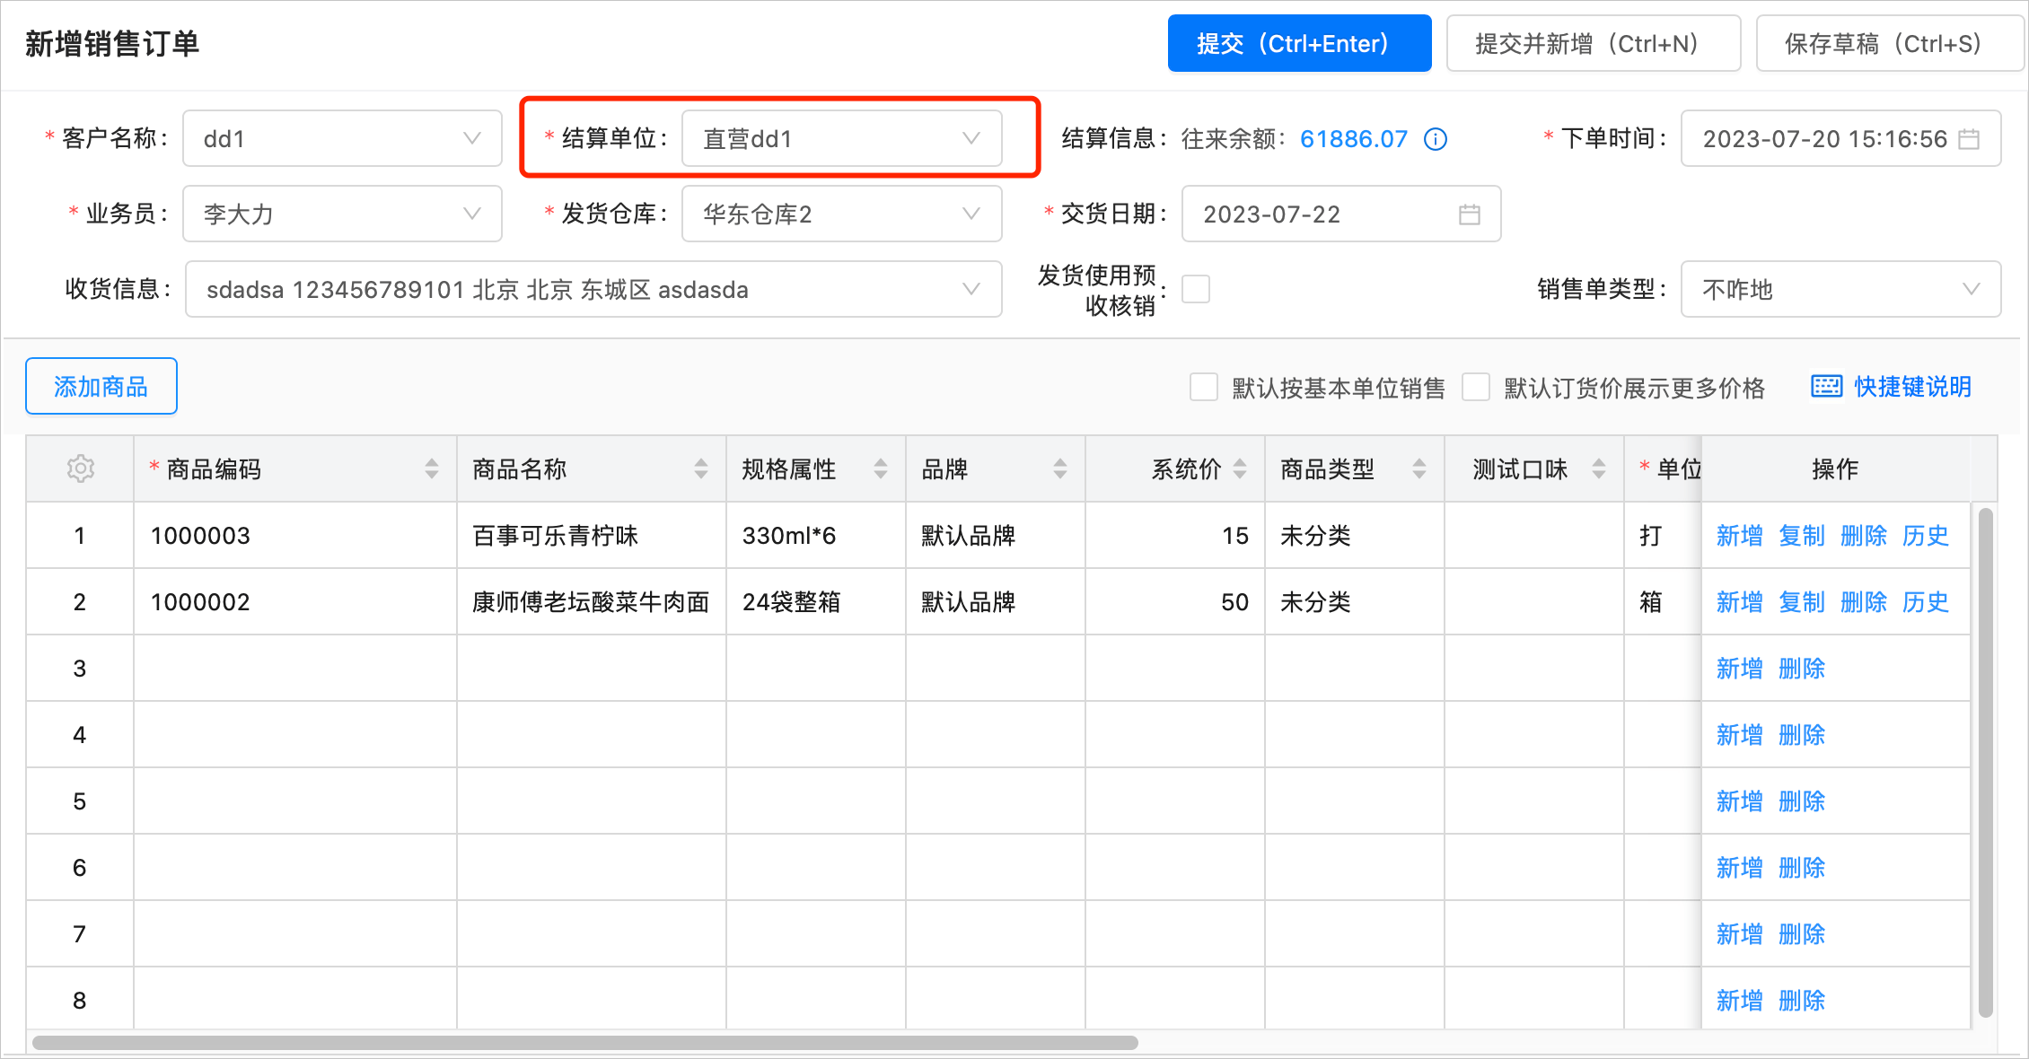2029x1059 pixels.
Task: Sort by 商品名称 column arrows
Action: coord(701,468)
